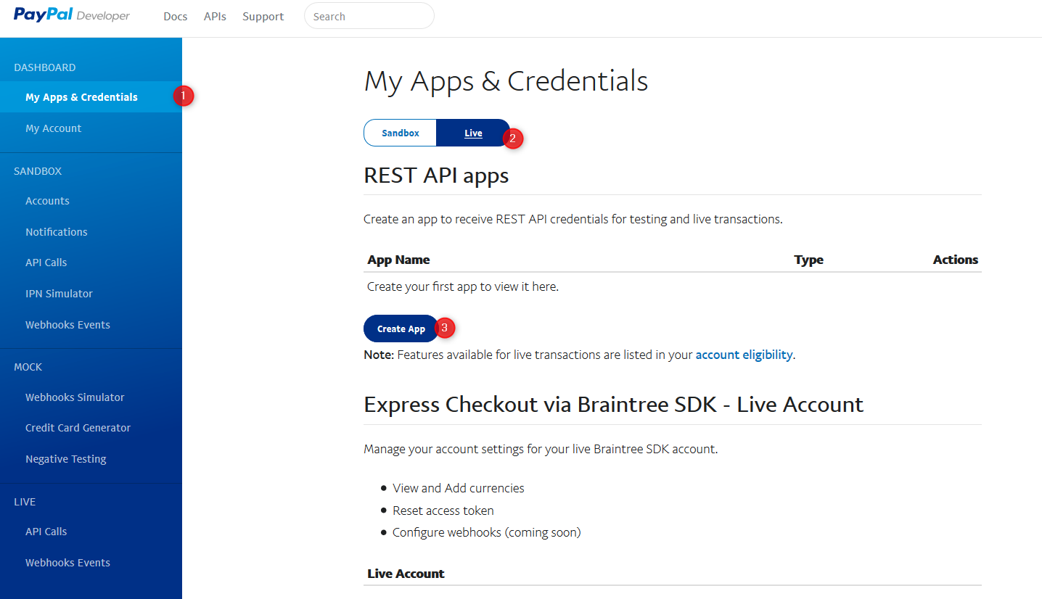Click 'Configure webhooks (coming soon)' list item
1042x599 pixels.
point(487,532)
